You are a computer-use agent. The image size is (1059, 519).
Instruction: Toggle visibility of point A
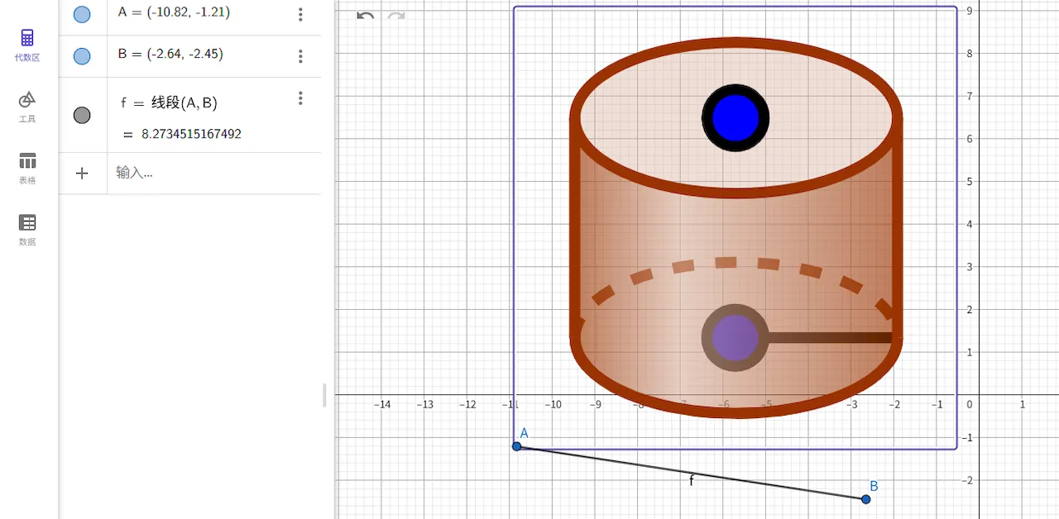click(82, 14)
